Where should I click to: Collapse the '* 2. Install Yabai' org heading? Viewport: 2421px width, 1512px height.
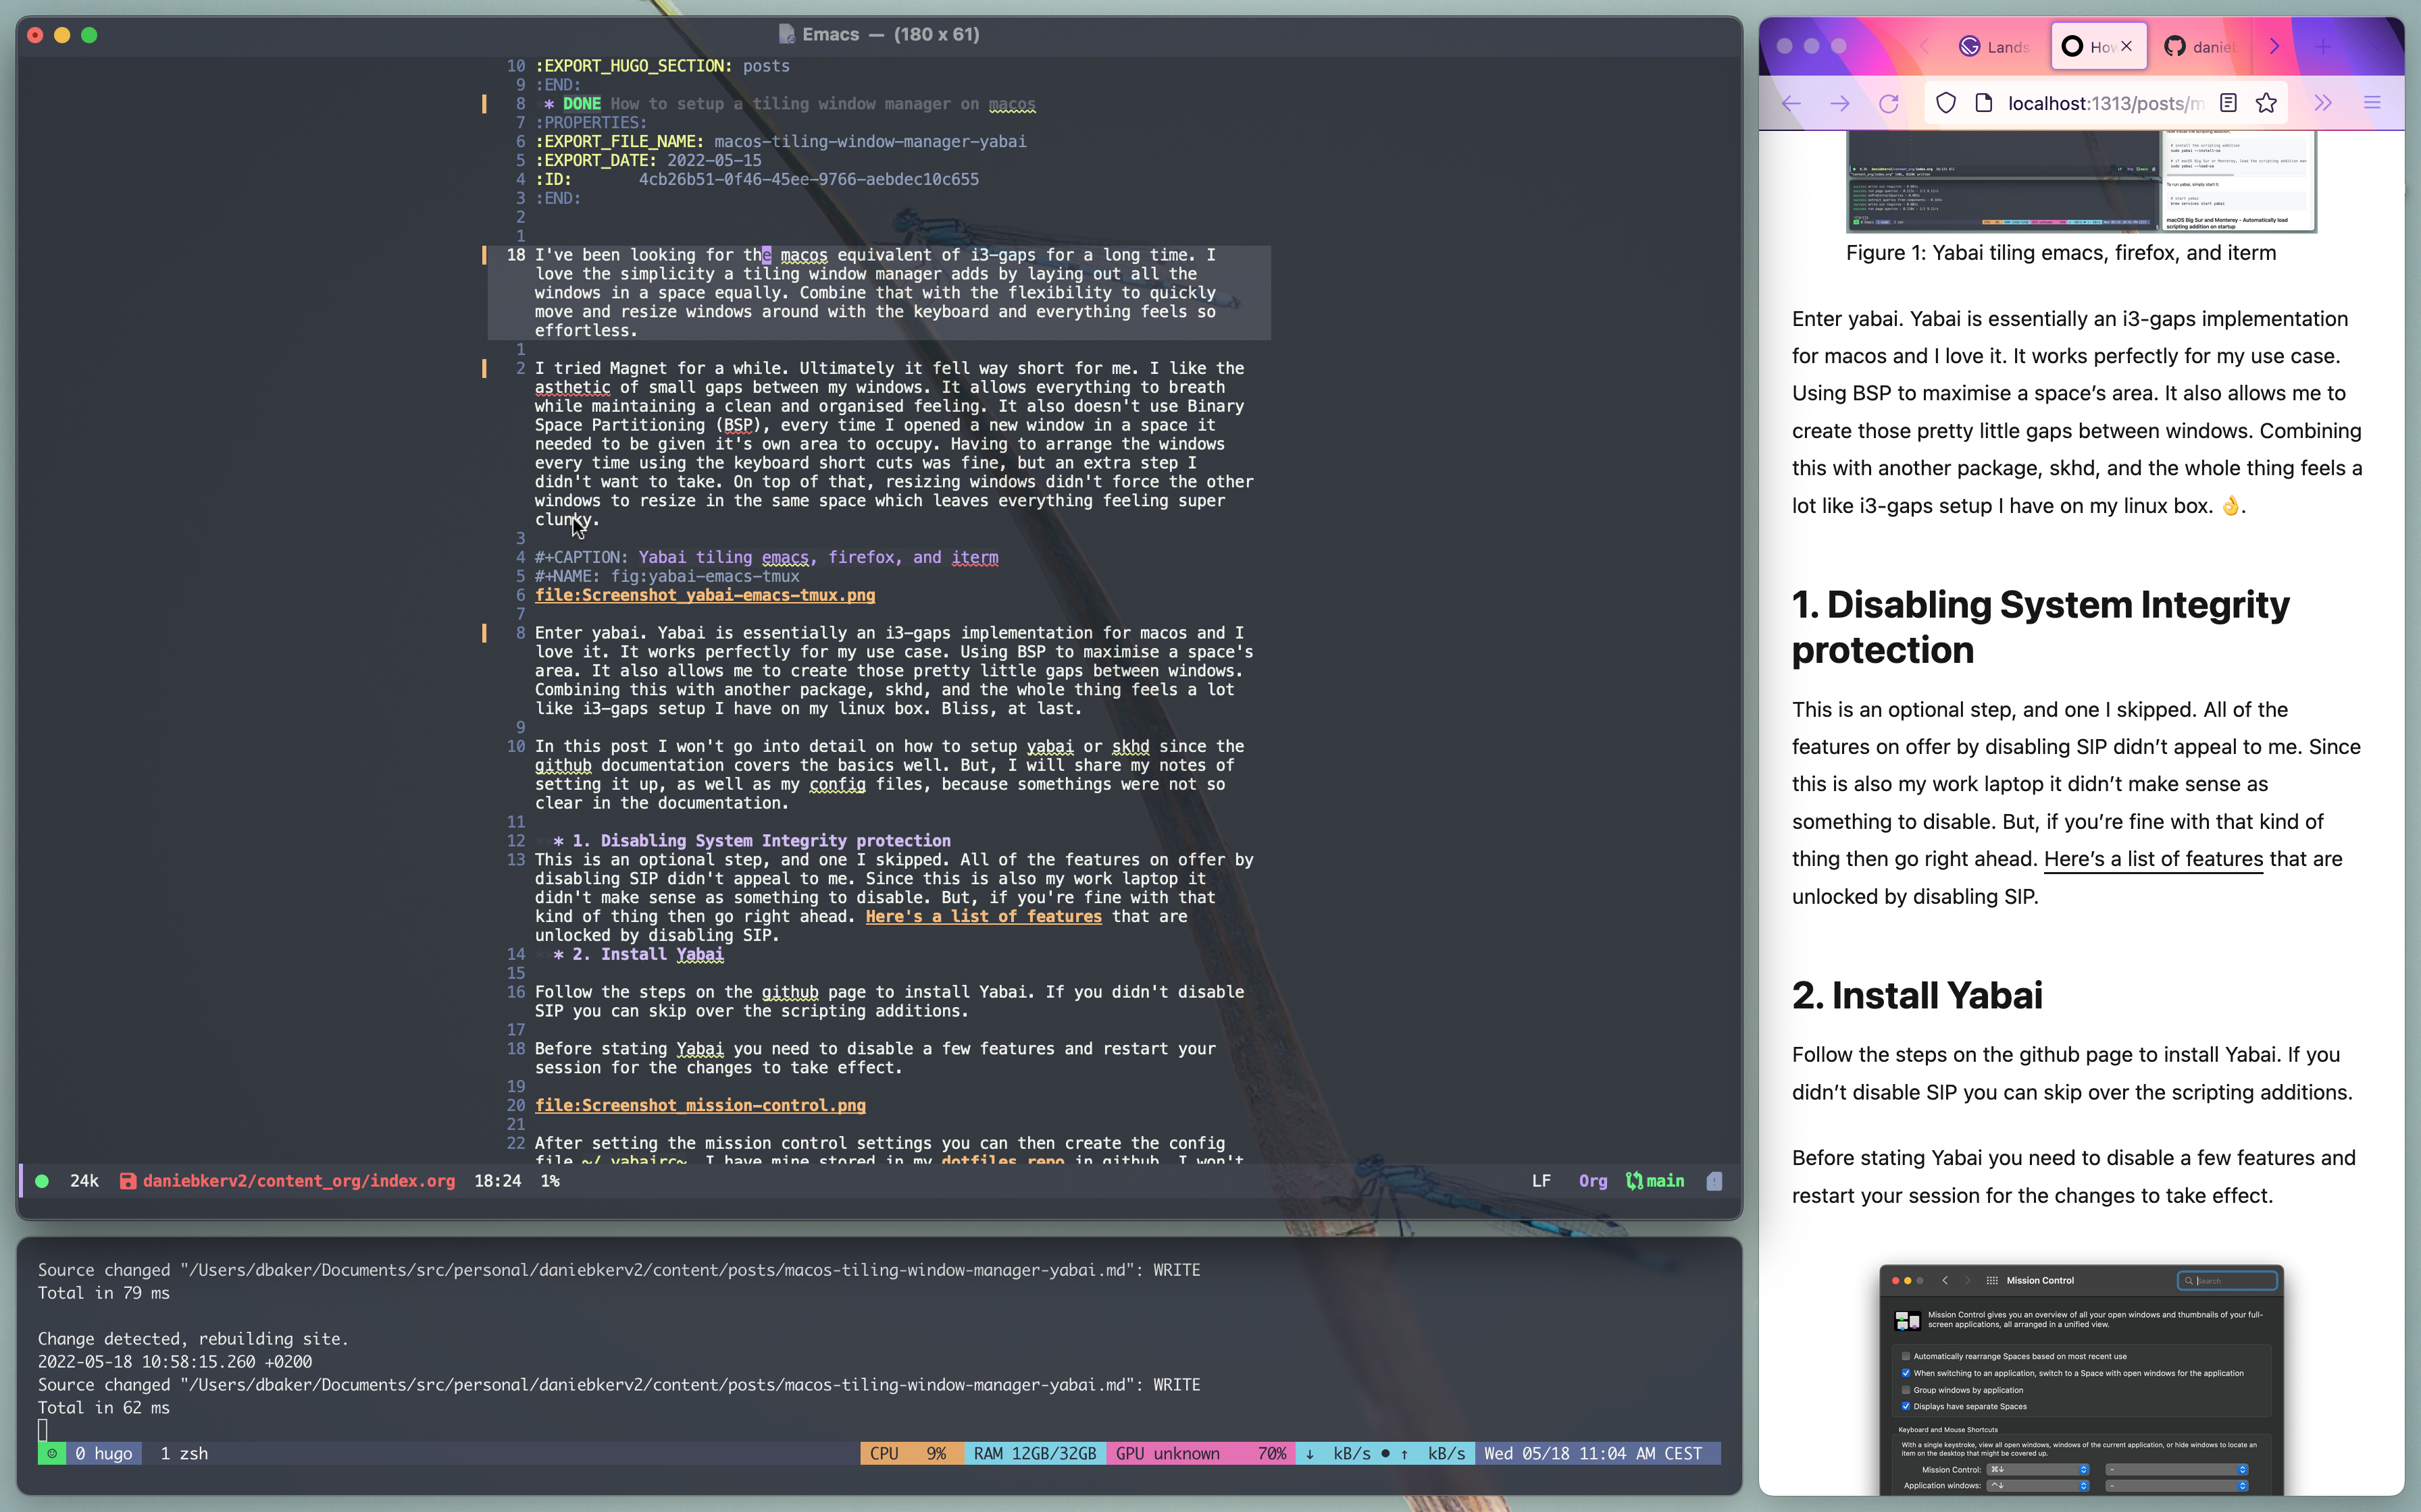click(638, 954)
